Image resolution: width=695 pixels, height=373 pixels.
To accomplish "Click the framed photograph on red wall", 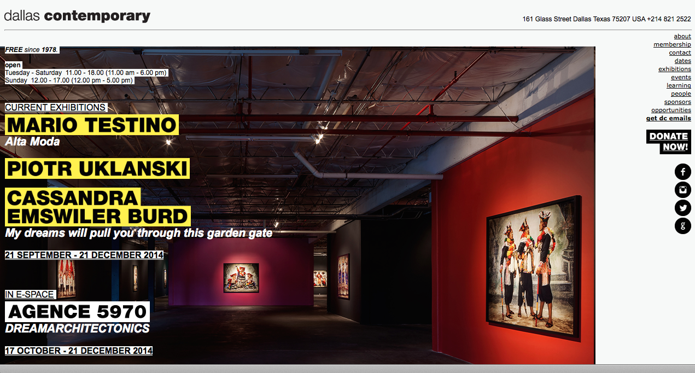I will coord(533,269).
